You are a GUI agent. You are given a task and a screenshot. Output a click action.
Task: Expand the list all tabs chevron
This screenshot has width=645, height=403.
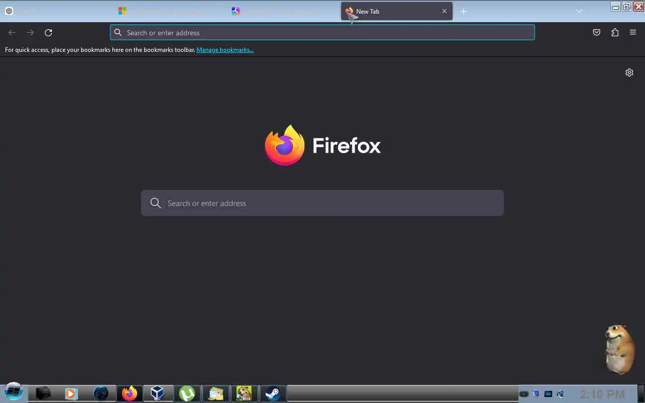pos(579,11)
